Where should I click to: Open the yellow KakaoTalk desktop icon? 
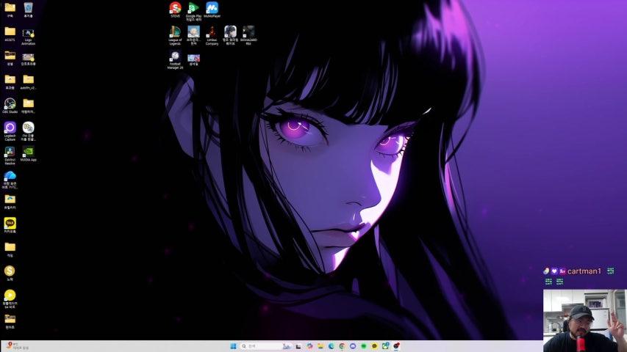pyautogui.click(x=10, y=223)
